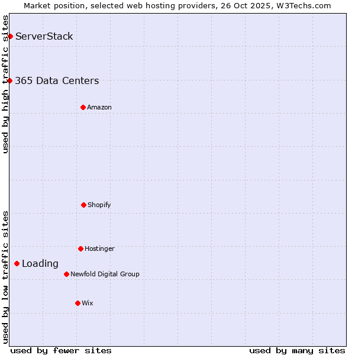
Task: Click the red marker for ServerStack
Action: (10, 37)
